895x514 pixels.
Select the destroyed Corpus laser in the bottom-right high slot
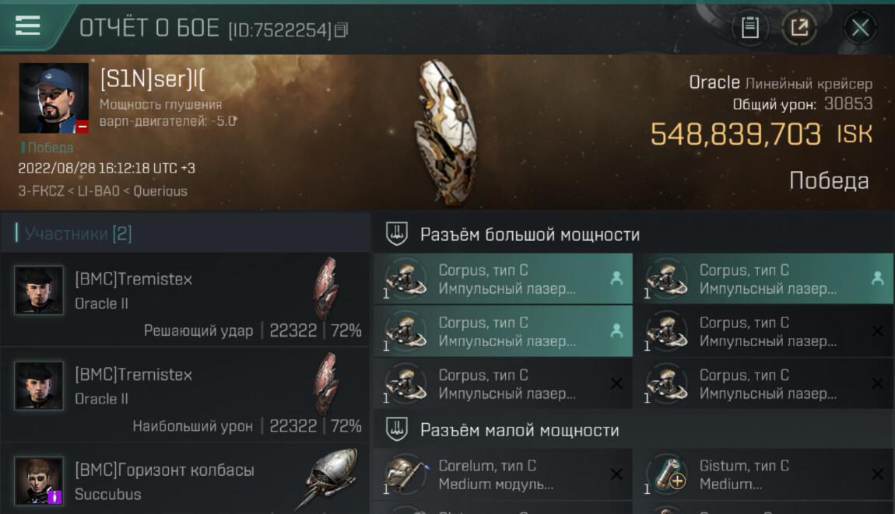coord(764,383)
